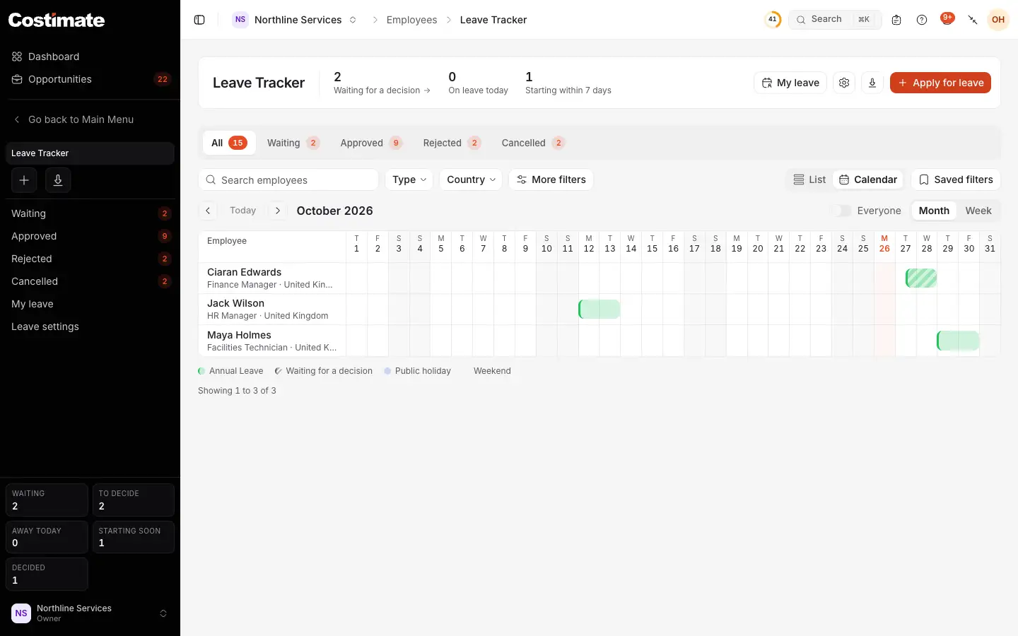The width and height of the screenshot is (1018, 636).
Task: Open the Type filter dropdown
Action: pos(410,179)
